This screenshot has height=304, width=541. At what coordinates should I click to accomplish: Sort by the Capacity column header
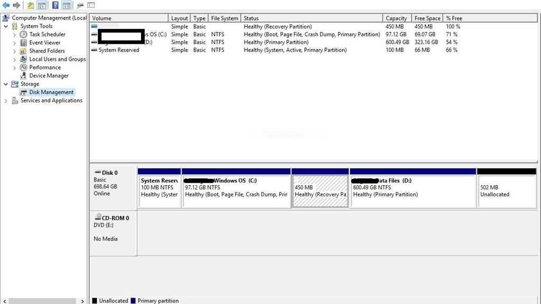[397, 18]
